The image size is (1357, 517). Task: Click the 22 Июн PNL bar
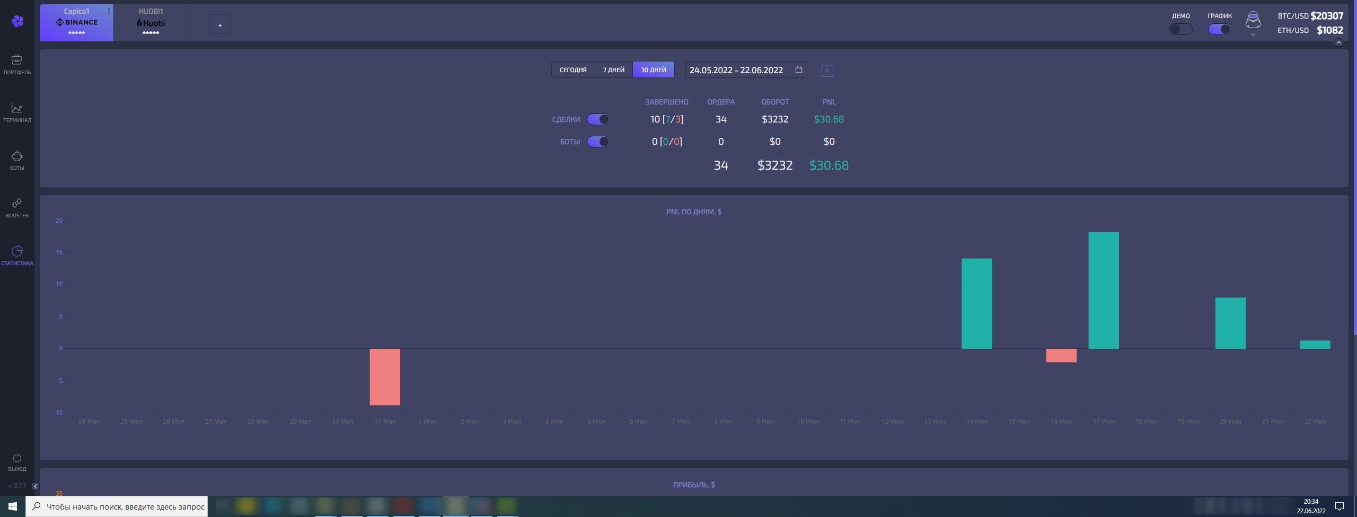click(x=1315, y=345)
